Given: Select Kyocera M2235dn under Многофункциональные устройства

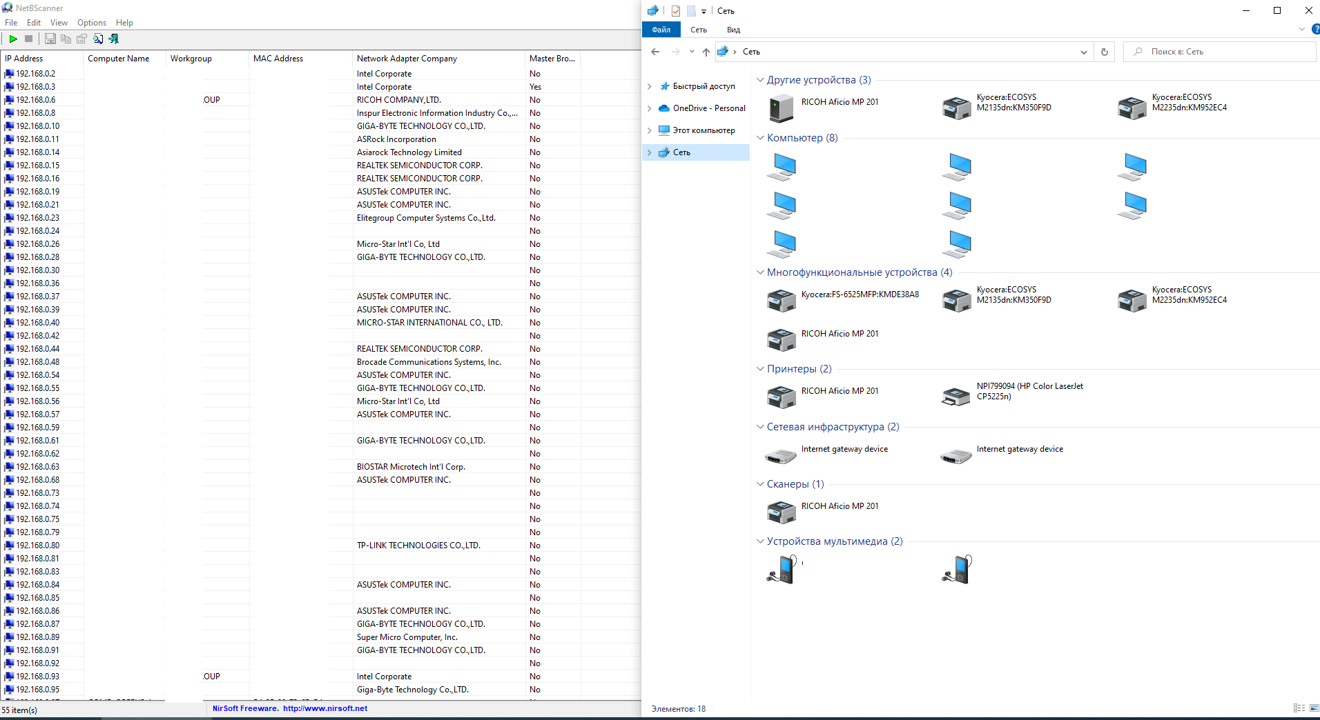Looking at the screenshot, I should 1173,300.
